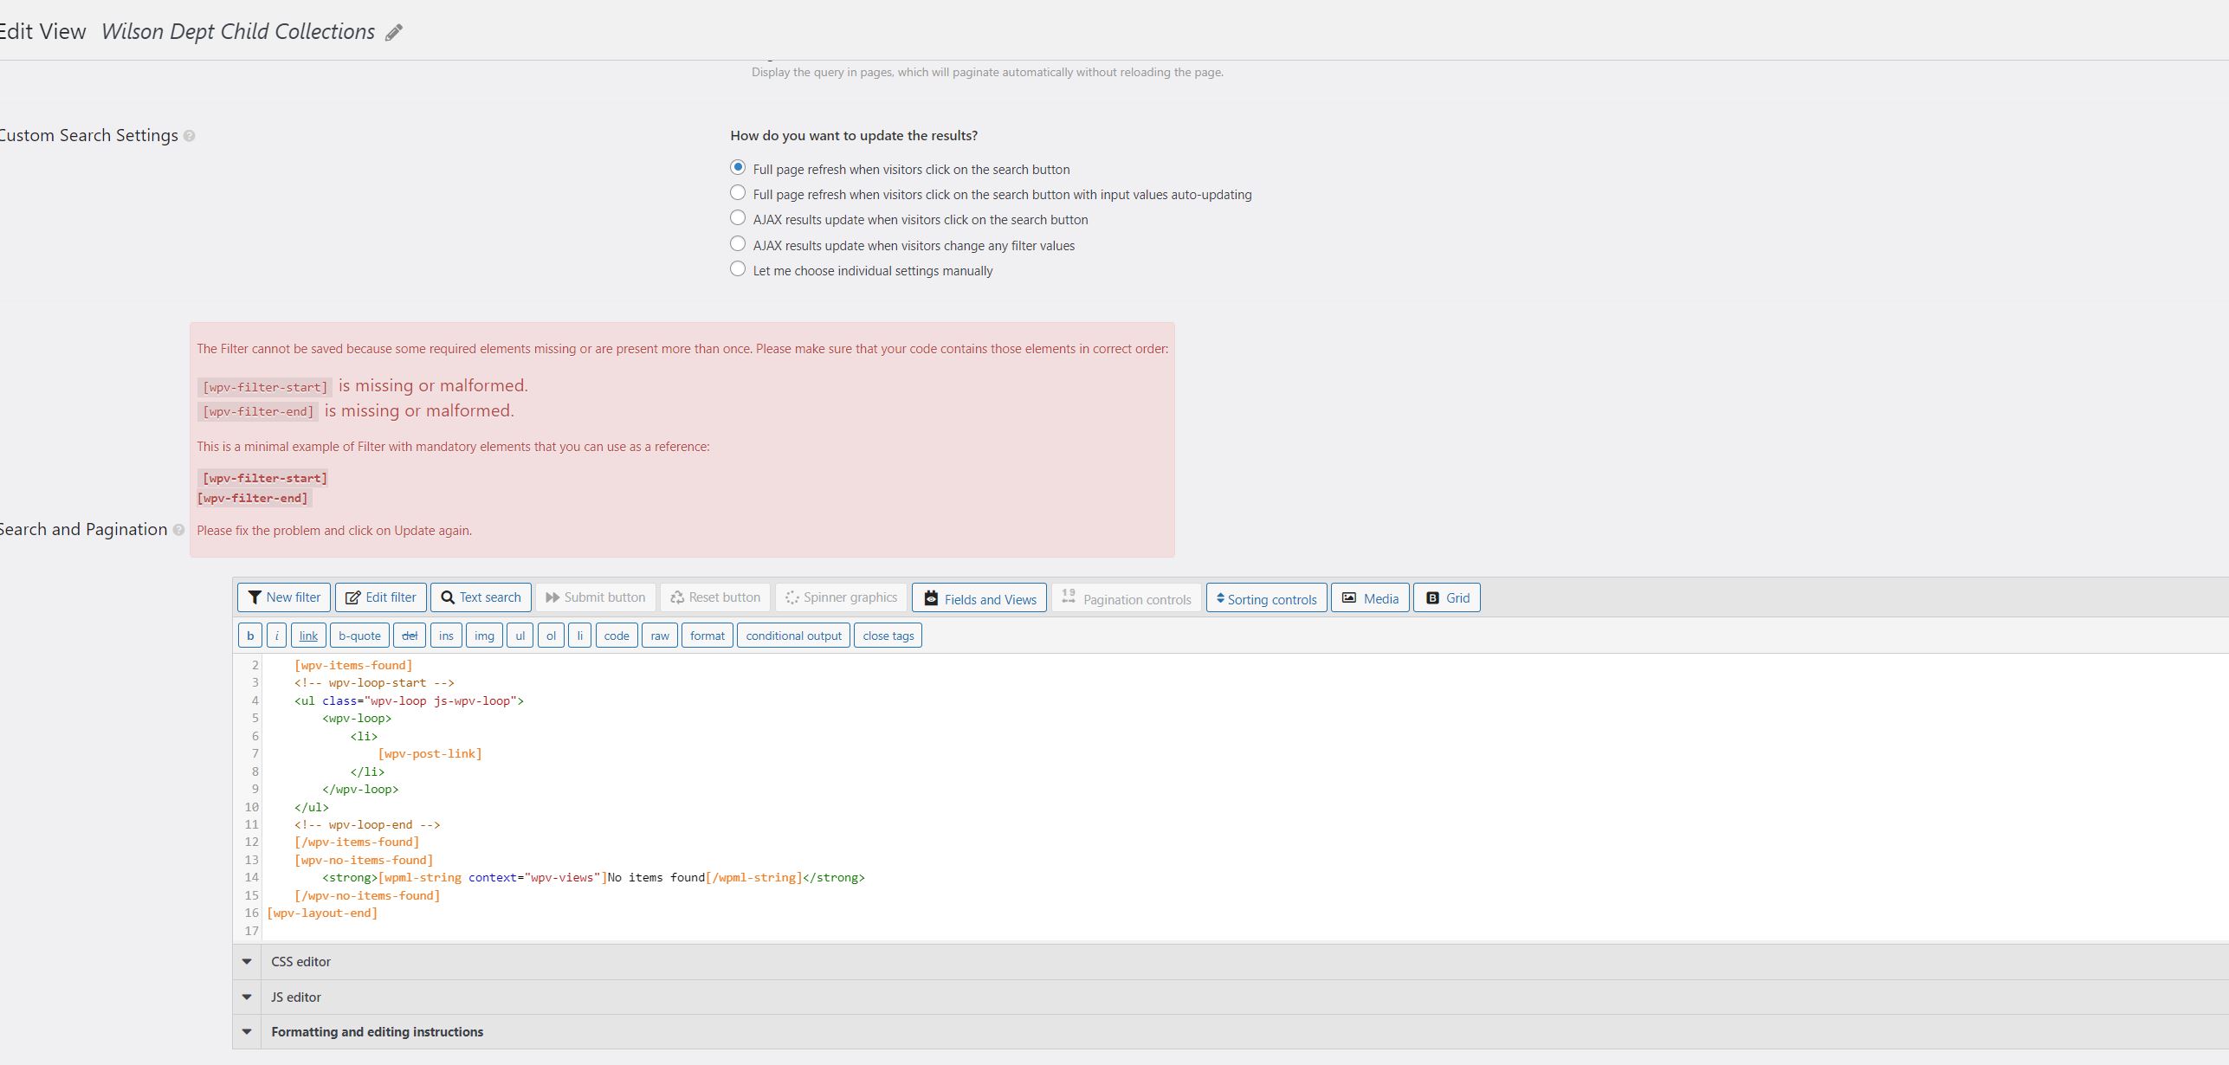Click the [wpv-filter-end] code in error example

tap(253, 499)
